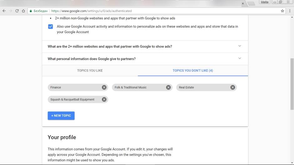Remove Finance topic with its X icon
Screen dimensions: 294x165
click(104, 87)
